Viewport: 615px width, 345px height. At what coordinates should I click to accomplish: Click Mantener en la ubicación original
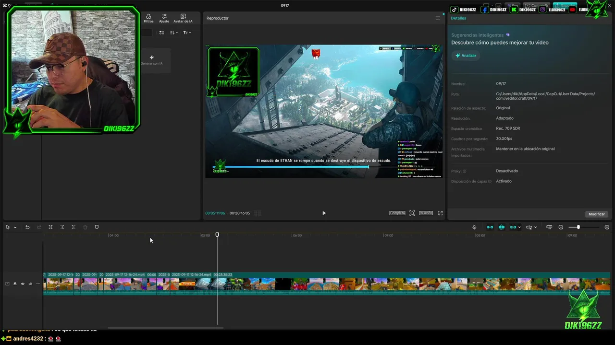tap(525, 149)
